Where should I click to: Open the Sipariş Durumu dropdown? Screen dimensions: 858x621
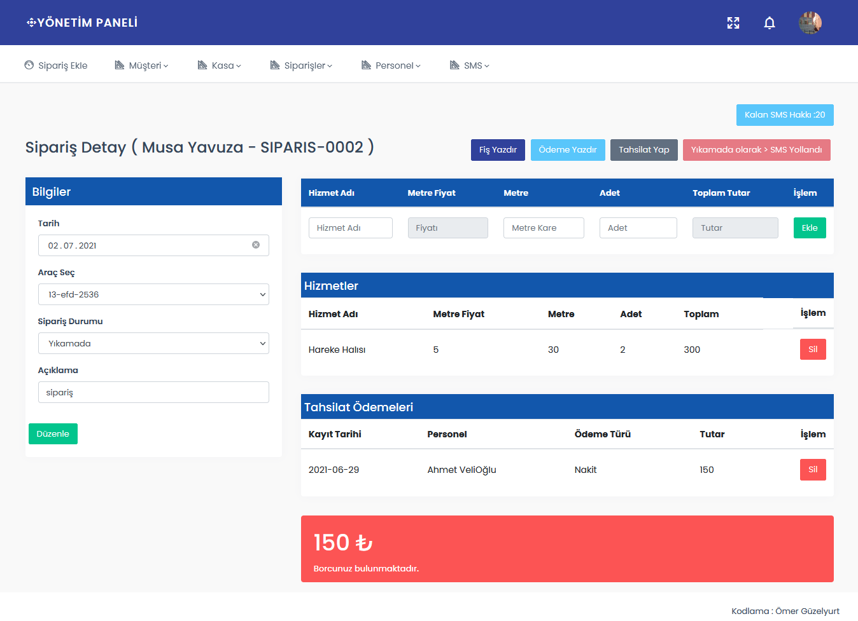[153, 343]
